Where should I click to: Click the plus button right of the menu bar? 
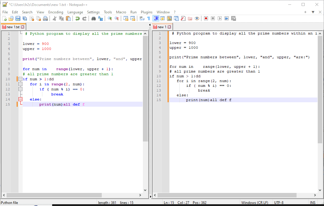[305, 12]
